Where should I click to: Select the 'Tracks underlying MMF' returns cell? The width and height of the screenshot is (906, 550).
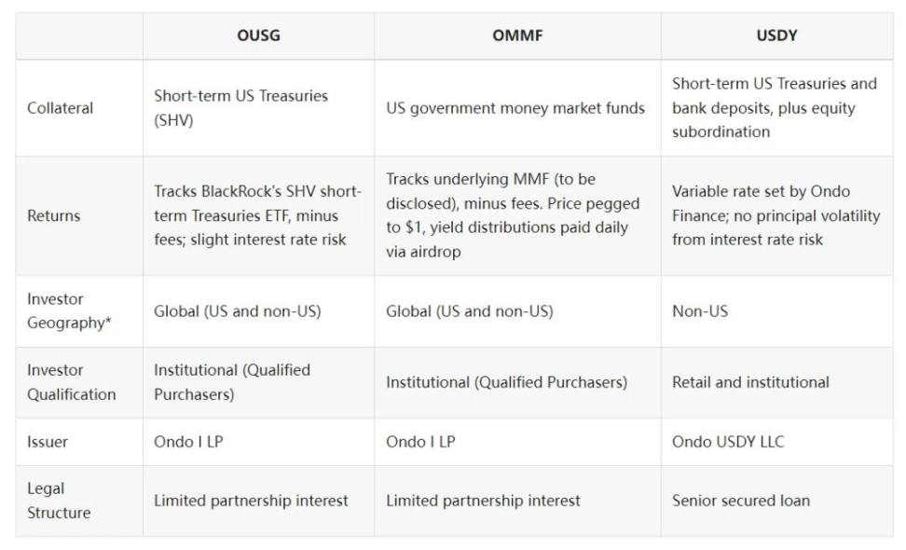[513, 215]
